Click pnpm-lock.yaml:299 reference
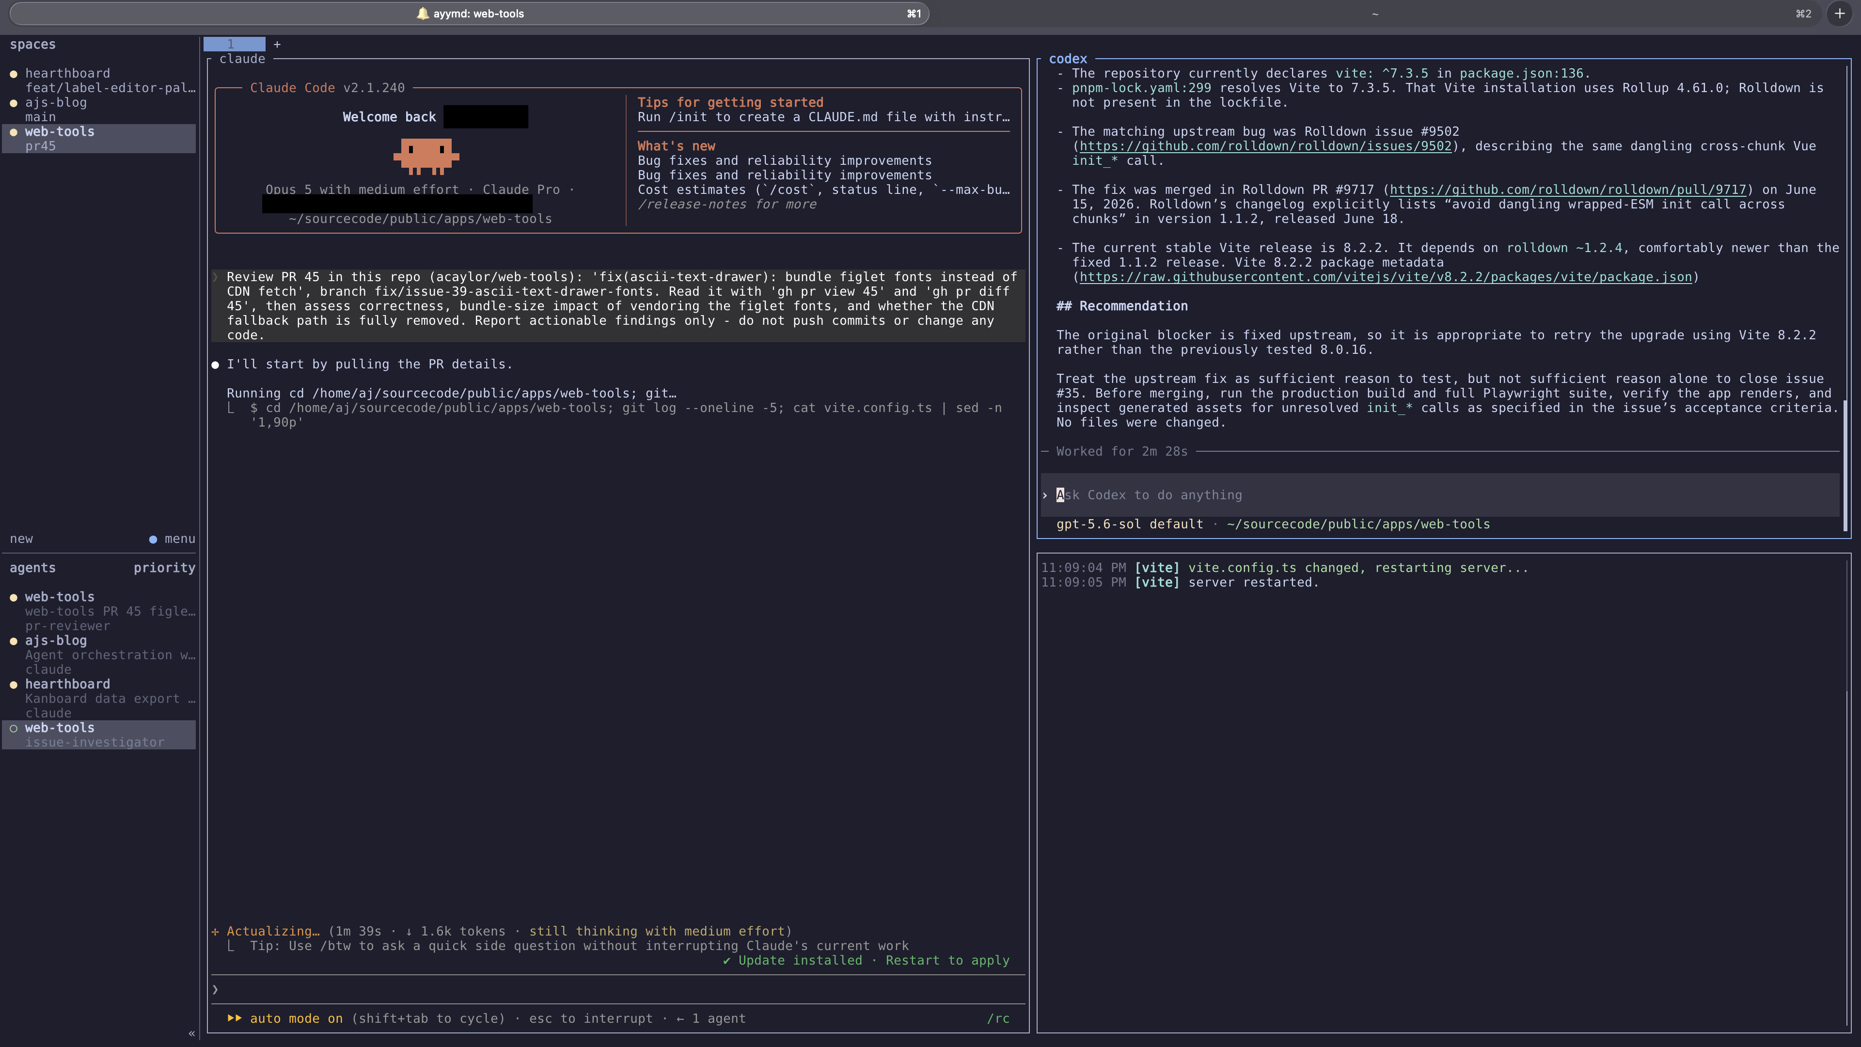The width and height of the screenshot is (1861, 1047). point(1141,88)
